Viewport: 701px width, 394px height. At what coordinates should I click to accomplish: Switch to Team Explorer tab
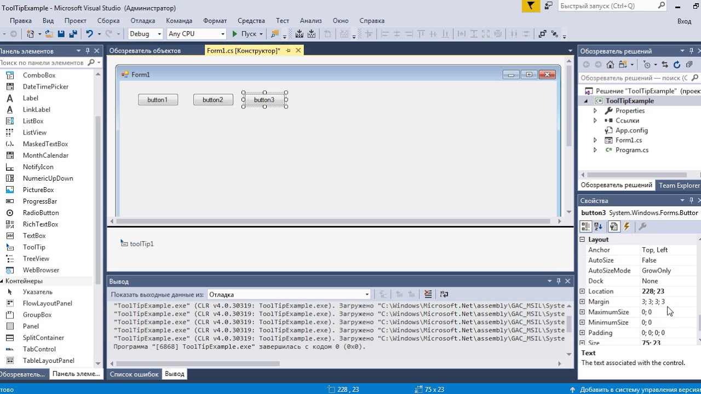(x=679, y=186)
